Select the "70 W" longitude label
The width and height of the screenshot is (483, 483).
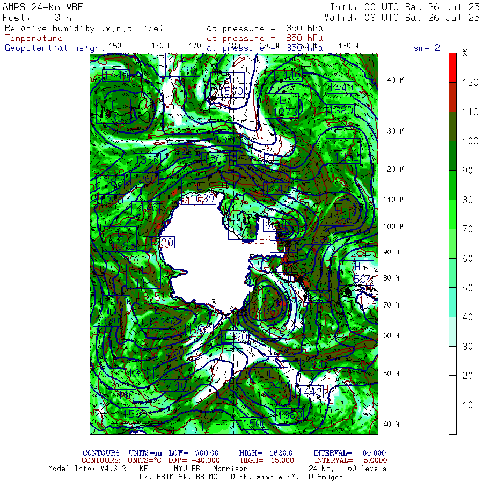[391, 305]
